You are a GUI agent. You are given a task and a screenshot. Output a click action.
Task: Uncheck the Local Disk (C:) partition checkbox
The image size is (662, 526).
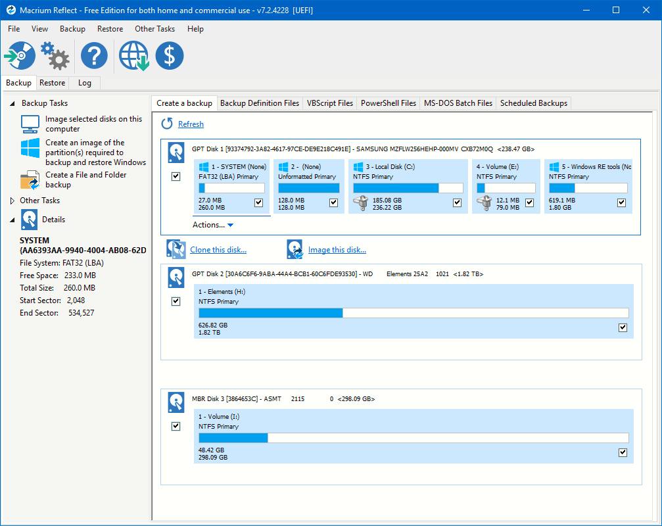[458, 203]
